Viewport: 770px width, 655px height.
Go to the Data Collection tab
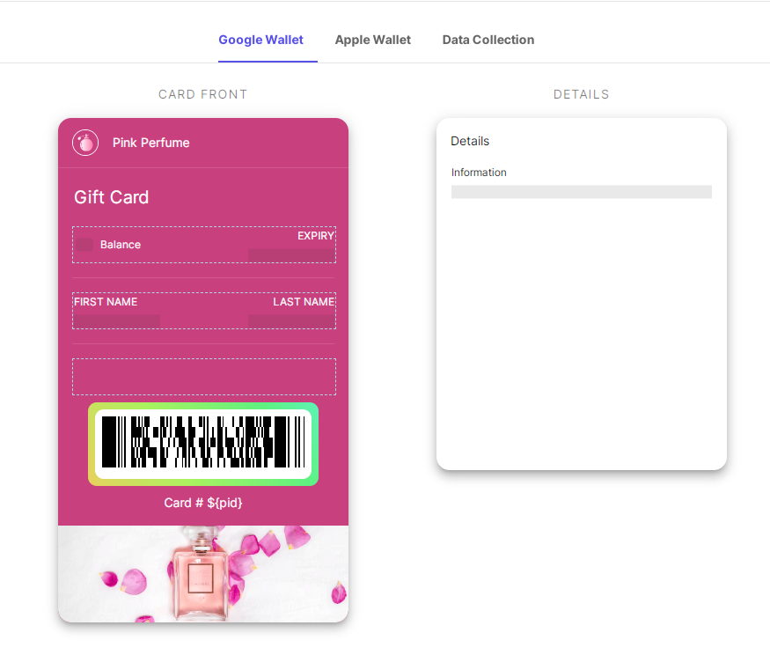click(x=488, y=40)
